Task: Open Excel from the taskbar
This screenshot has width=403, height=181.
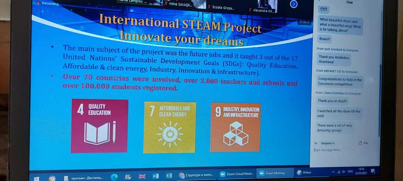Action: coord(169,176)
